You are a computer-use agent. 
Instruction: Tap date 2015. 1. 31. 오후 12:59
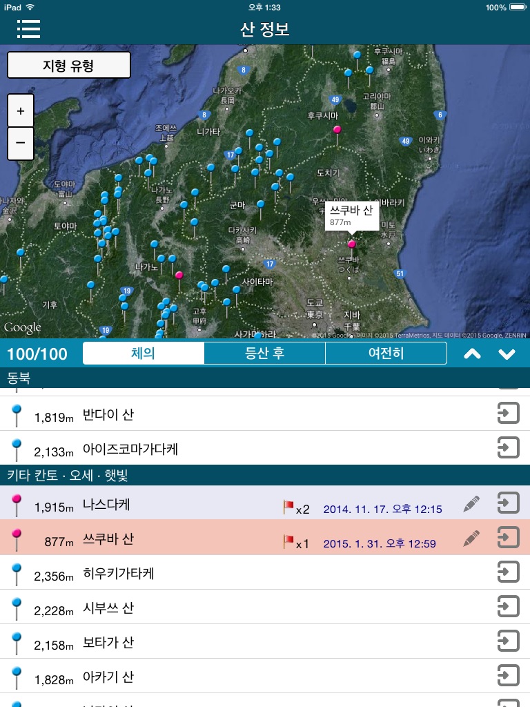tap(380, 544)
